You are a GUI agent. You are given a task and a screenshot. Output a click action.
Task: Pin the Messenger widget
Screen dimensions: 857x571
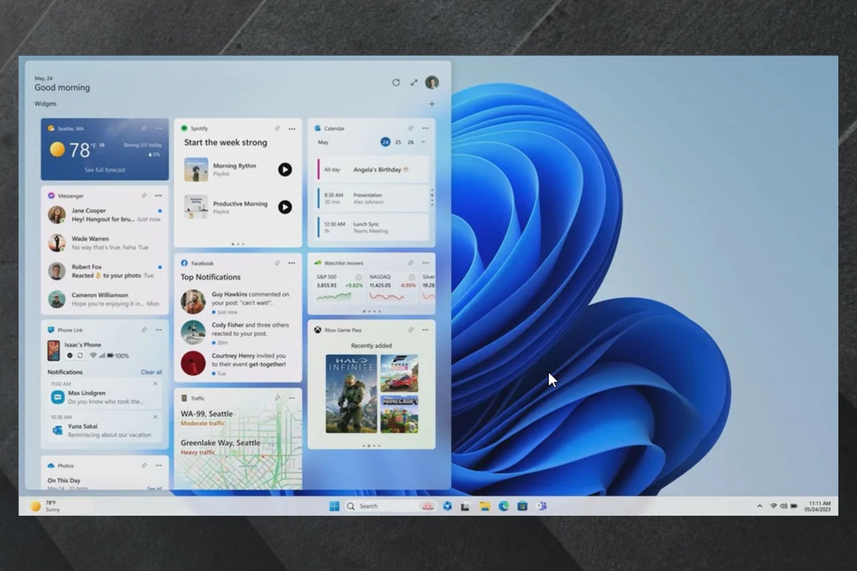pos(144,195)
